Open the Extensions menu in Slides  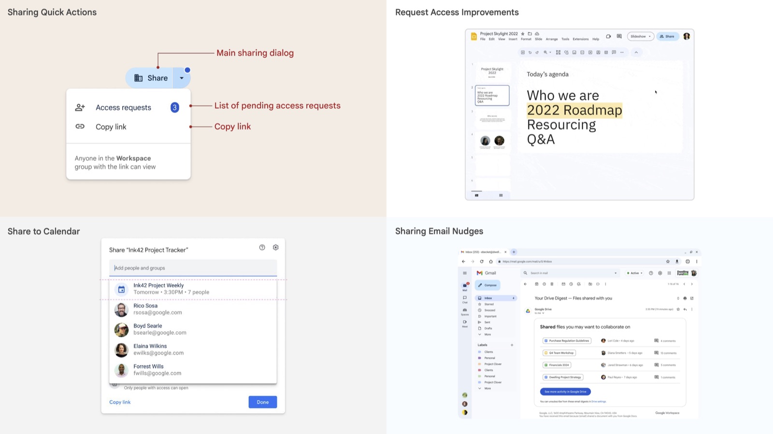tap(580, 39)
